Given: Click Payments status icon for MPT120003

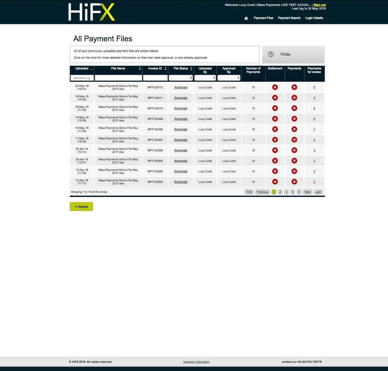Looking at the screenshot, I should pos(294,182).
